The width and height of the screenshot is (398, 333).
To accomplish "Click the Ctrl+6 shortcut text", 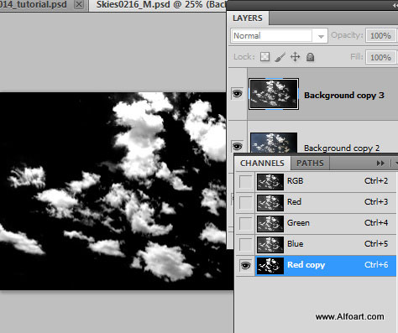I will (376, 265).
